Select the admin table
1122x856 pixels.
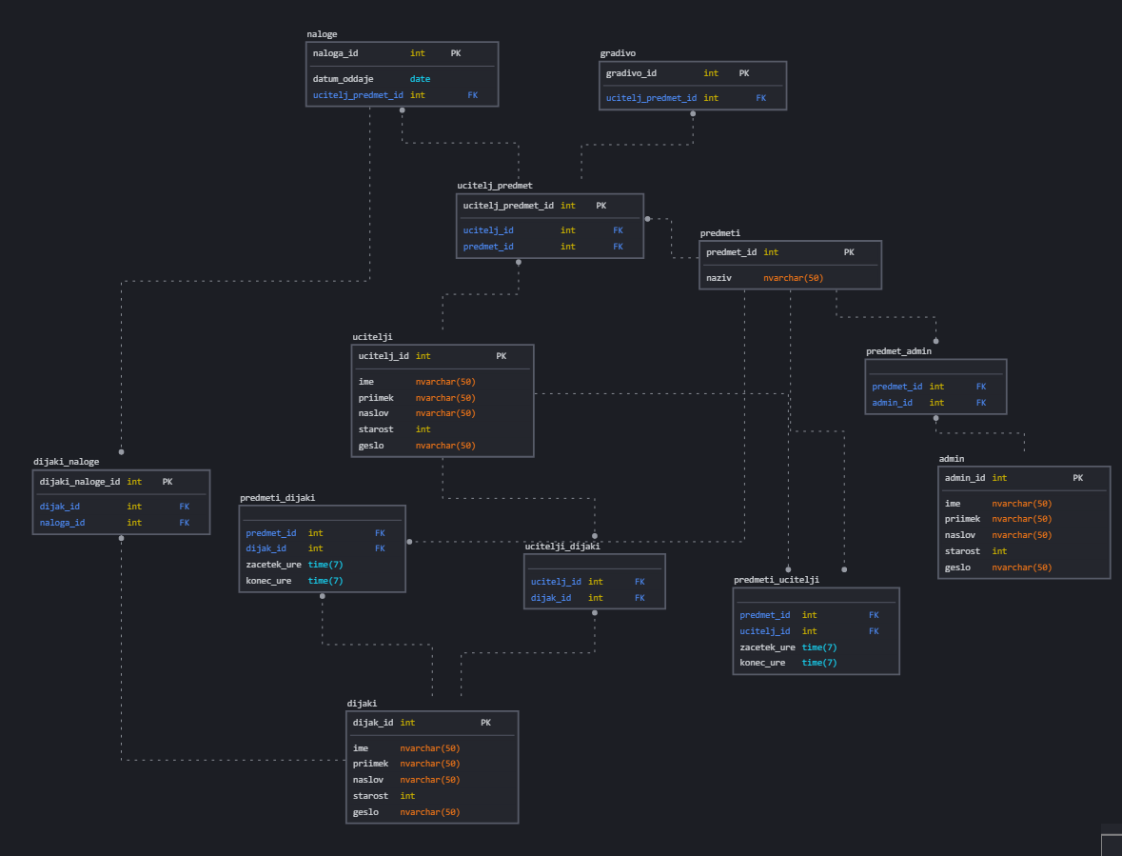pos(1024,522)
